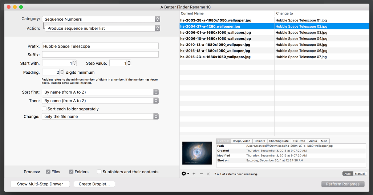
Task: Click the Modified date value
Action: click(276, 155)
